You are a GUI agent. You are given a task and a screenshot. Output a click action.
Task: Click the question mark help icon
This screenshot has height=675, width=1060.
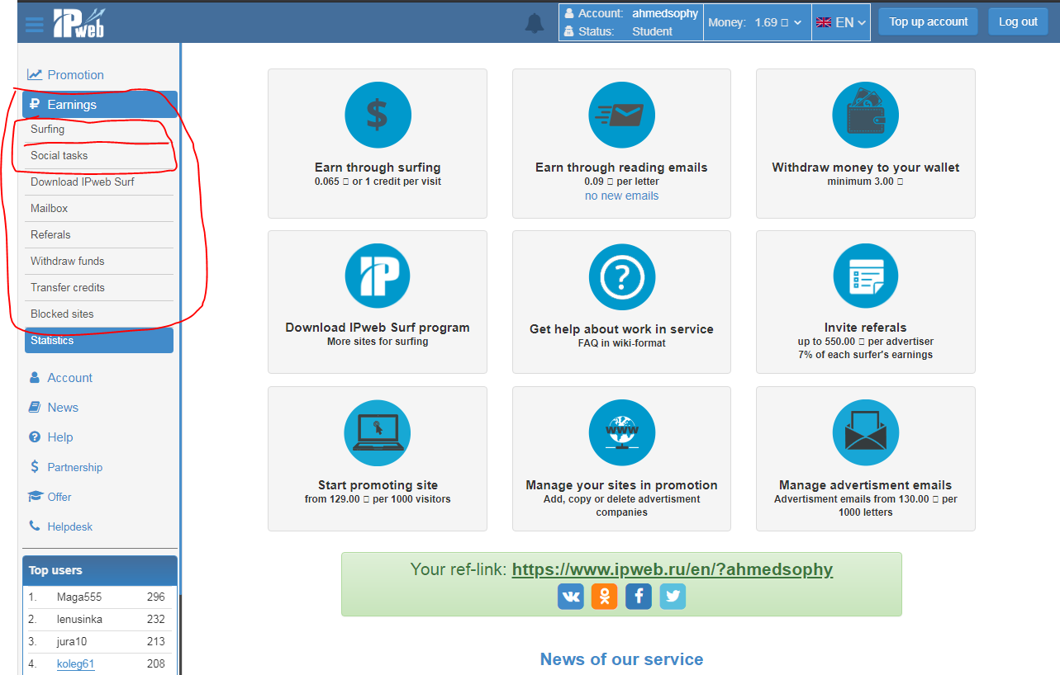[x=621, y=276]
